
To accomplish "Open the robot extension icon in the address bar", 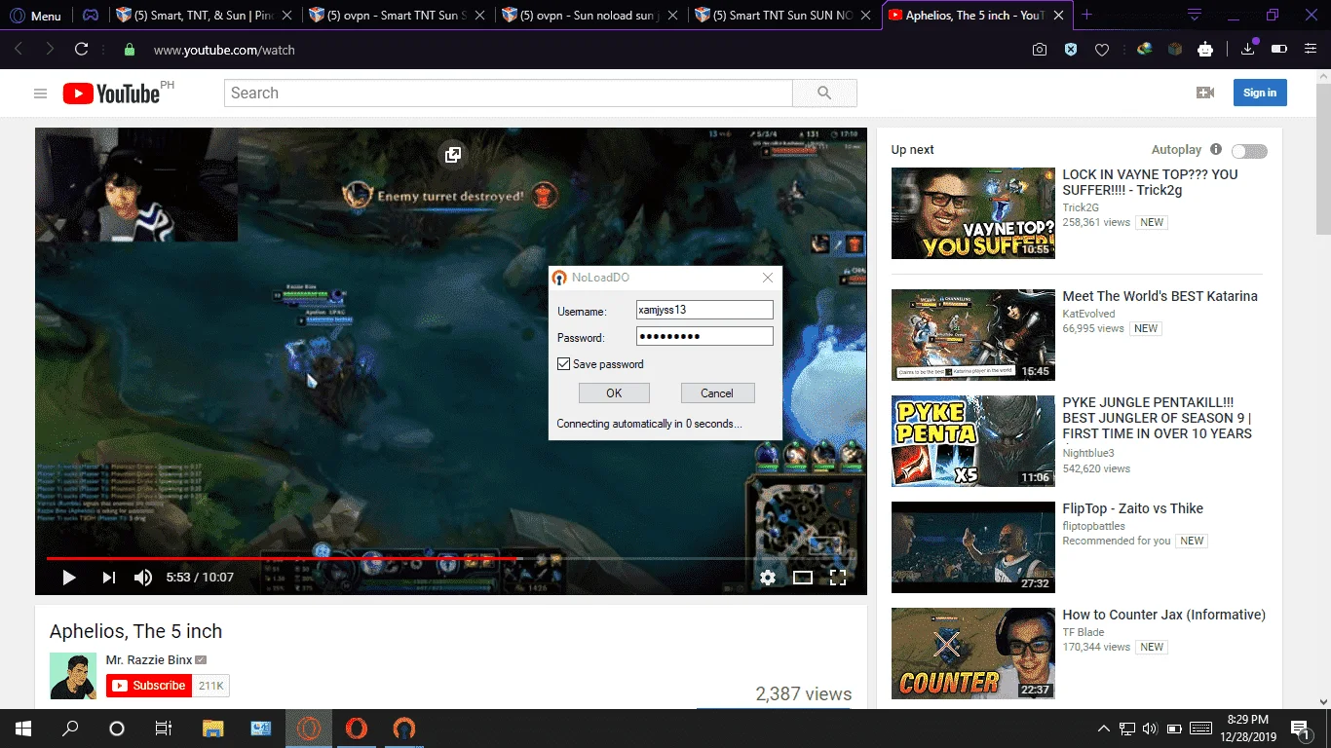I will click(x=1205, y=50).
